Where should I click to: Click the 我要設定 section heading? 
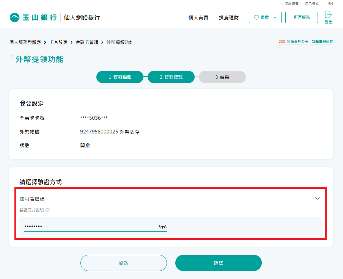[31, 103]
